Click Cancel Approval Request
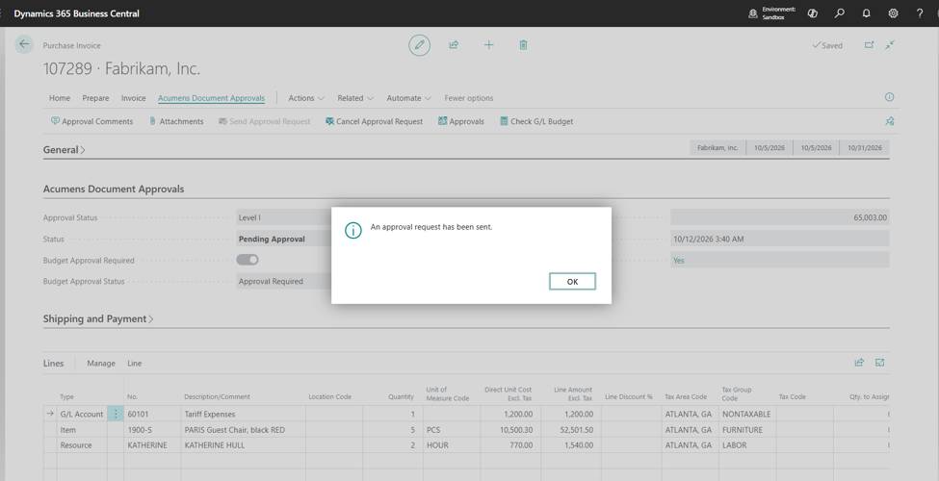Screen dimensions: 939x481 click(x=375, y=121)
